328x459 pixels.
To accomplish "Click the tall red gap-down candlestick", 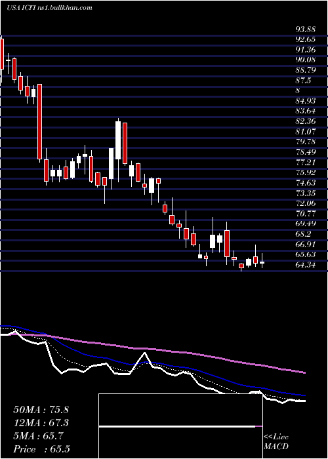I will tap(39, 121).
